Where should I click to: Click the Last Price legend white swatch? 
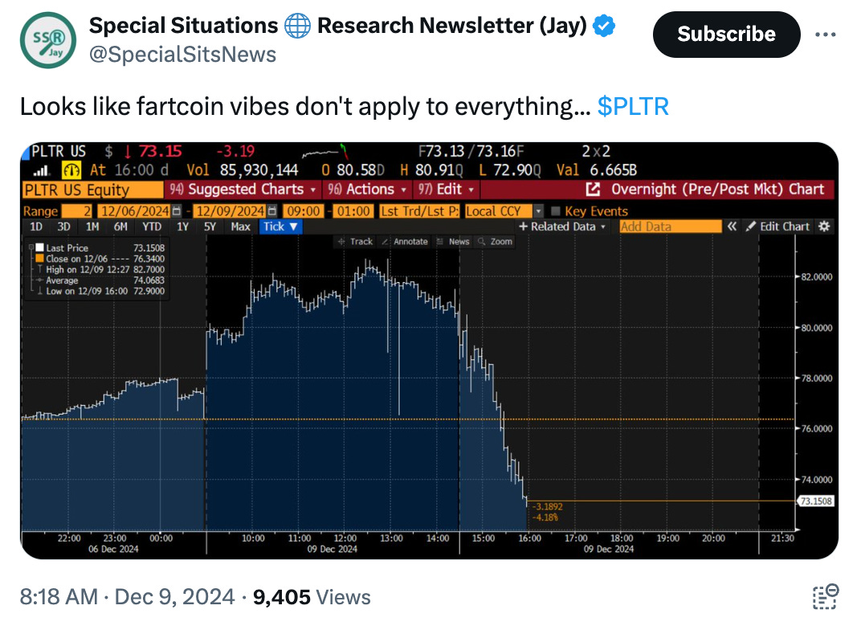click(39, 247)
